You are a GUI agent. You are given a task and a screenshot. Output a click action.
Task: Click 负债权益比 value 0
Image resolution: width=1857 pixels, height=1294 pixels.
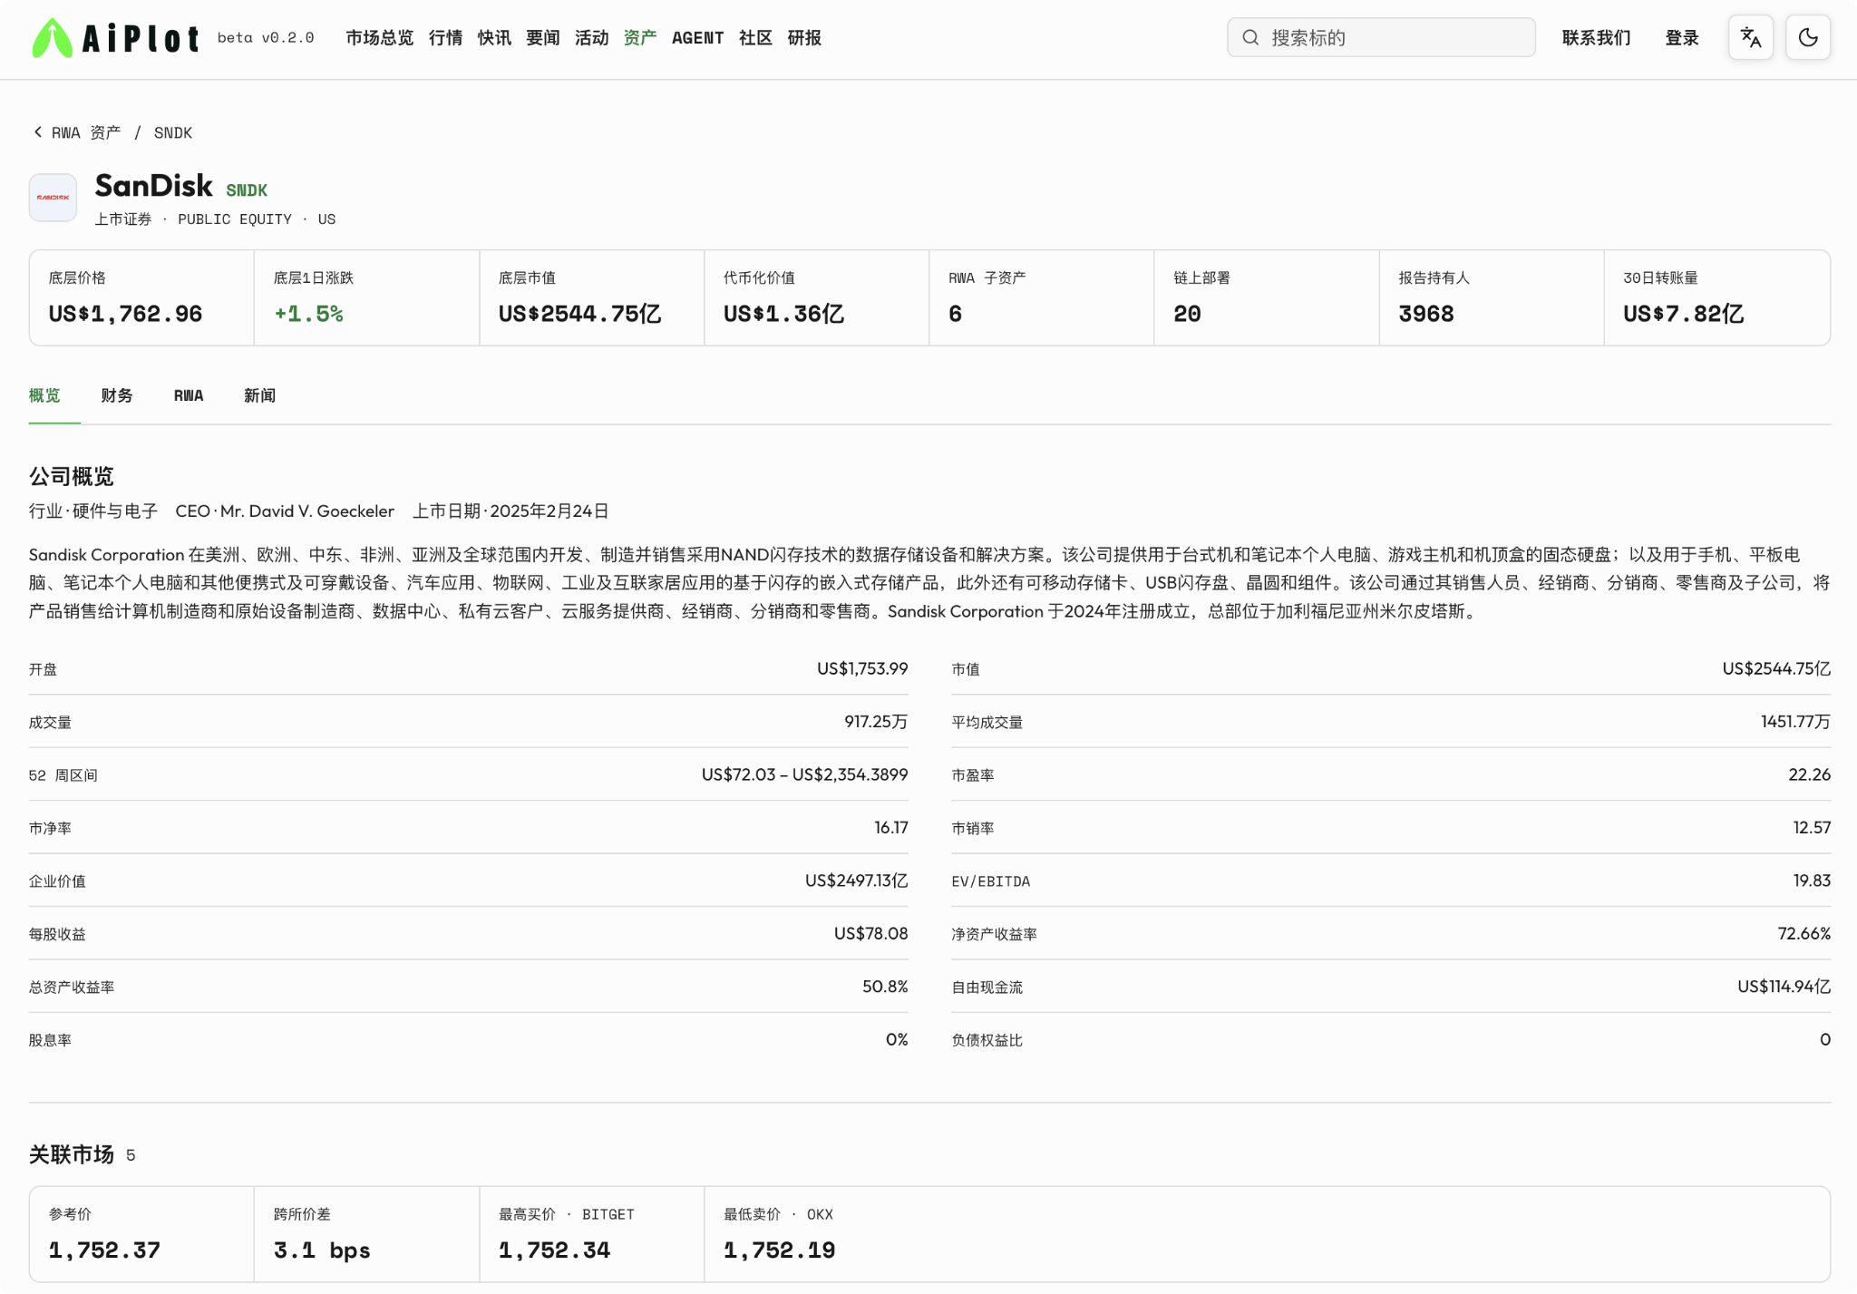tap(1824, 1040)
